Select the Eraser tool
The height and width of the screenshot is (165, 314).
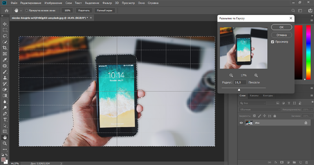click(5, 89)
